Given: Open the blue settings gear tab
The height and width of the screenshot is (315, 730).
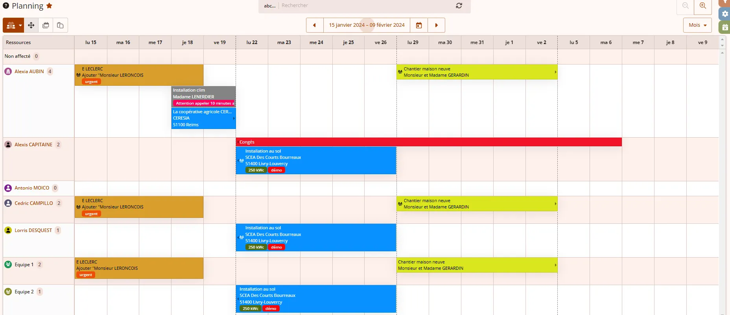Looking at the screenshot, I should 725,14.
